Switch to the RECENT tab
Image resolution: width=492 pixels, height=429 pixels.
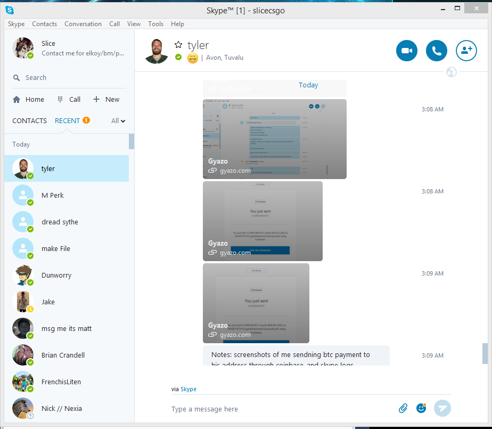click(x=67, y=121)
